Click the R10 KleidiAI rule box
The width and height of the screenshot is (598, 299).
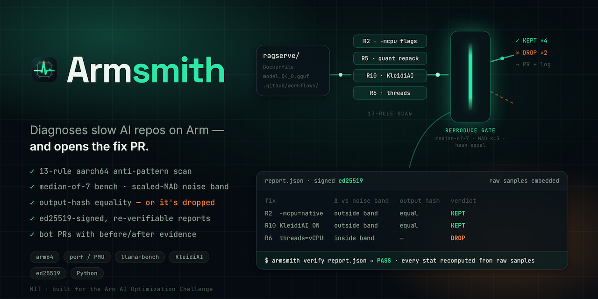pyautogui.click(x=390, y=76)
